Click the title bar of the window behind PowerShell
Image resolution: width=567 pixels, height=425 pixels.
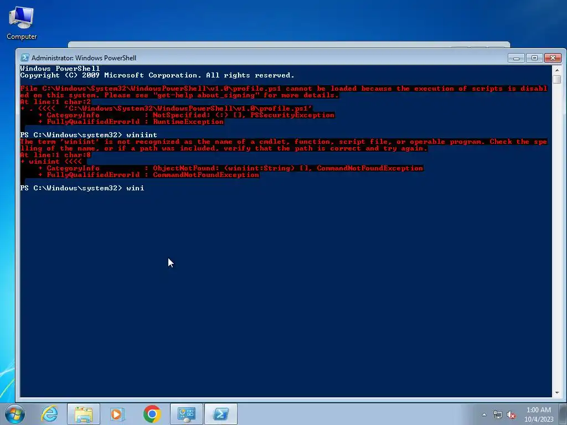pos(289,45)
